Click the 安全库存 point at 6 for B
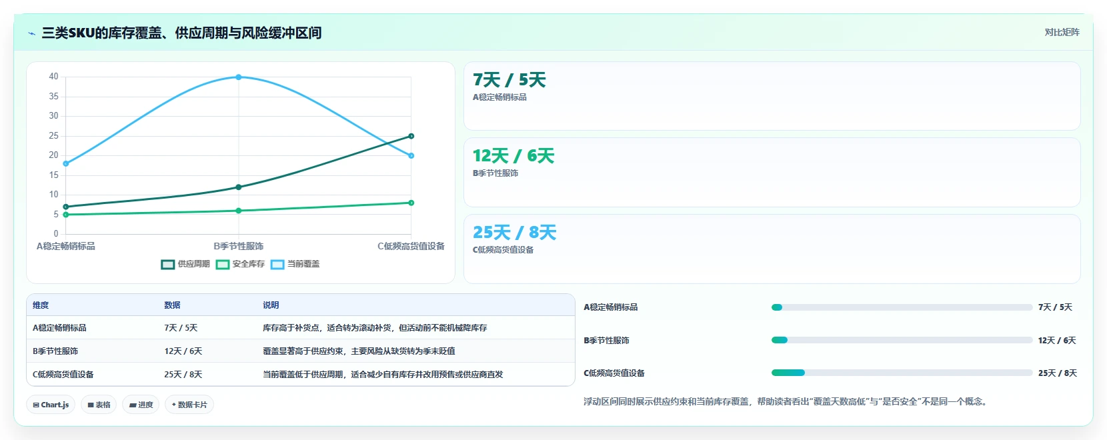The width and height of the screenshot is (1107, 440). (x=239, y=211)
